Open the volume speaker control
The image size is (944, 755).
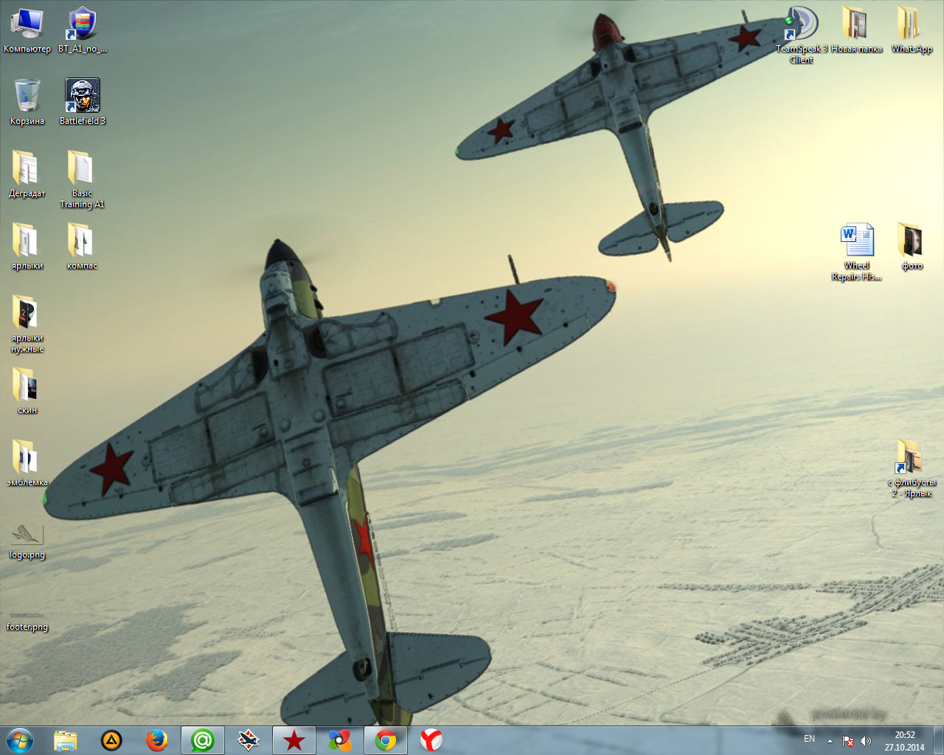coord(865,741)
